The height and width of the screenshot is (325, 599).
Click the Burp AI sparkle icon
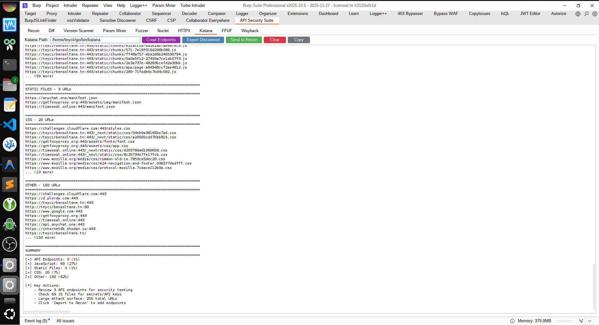click(581, 321)
